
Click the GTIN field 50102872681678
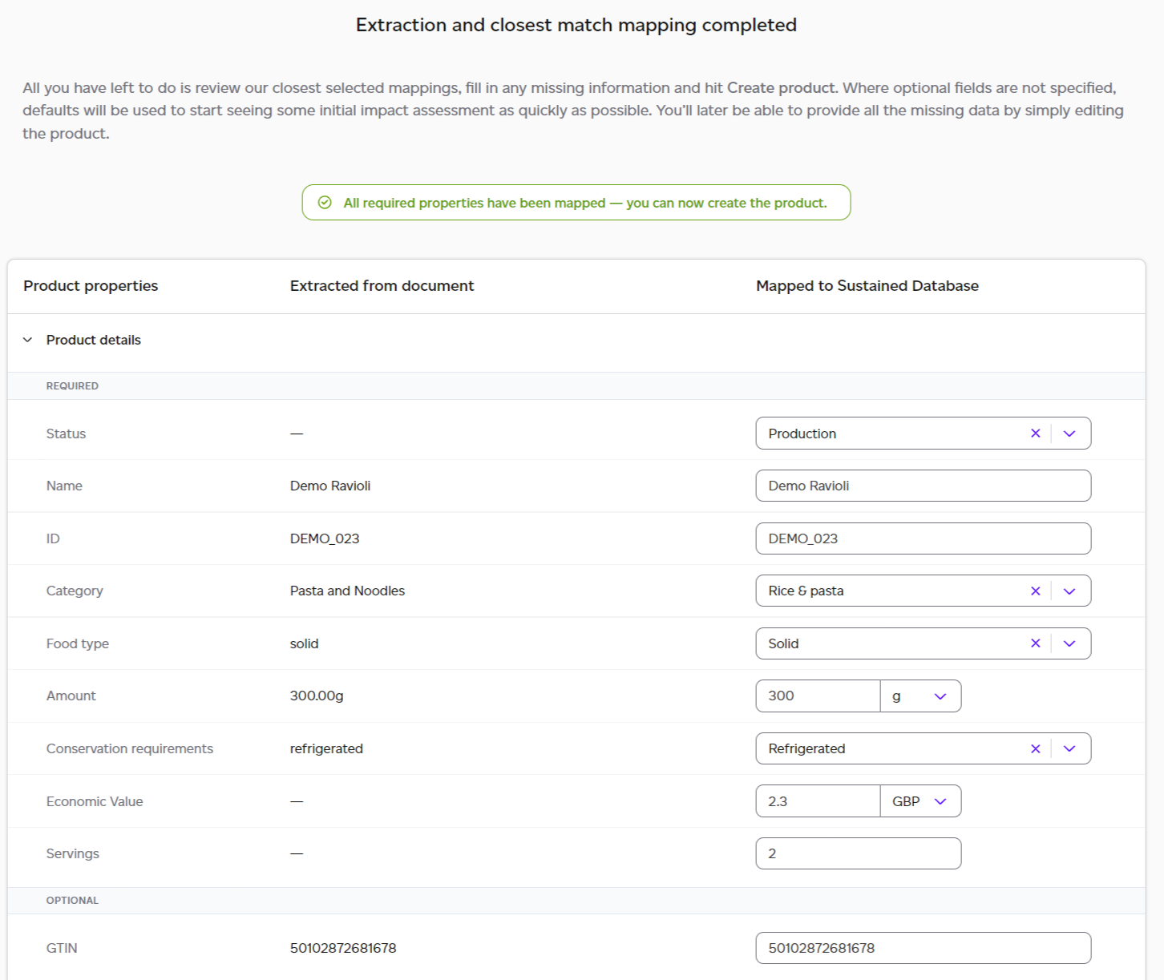923,948
